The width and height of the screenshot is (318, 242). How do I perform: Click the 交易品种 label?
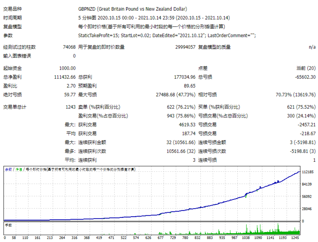click(12, 9)
